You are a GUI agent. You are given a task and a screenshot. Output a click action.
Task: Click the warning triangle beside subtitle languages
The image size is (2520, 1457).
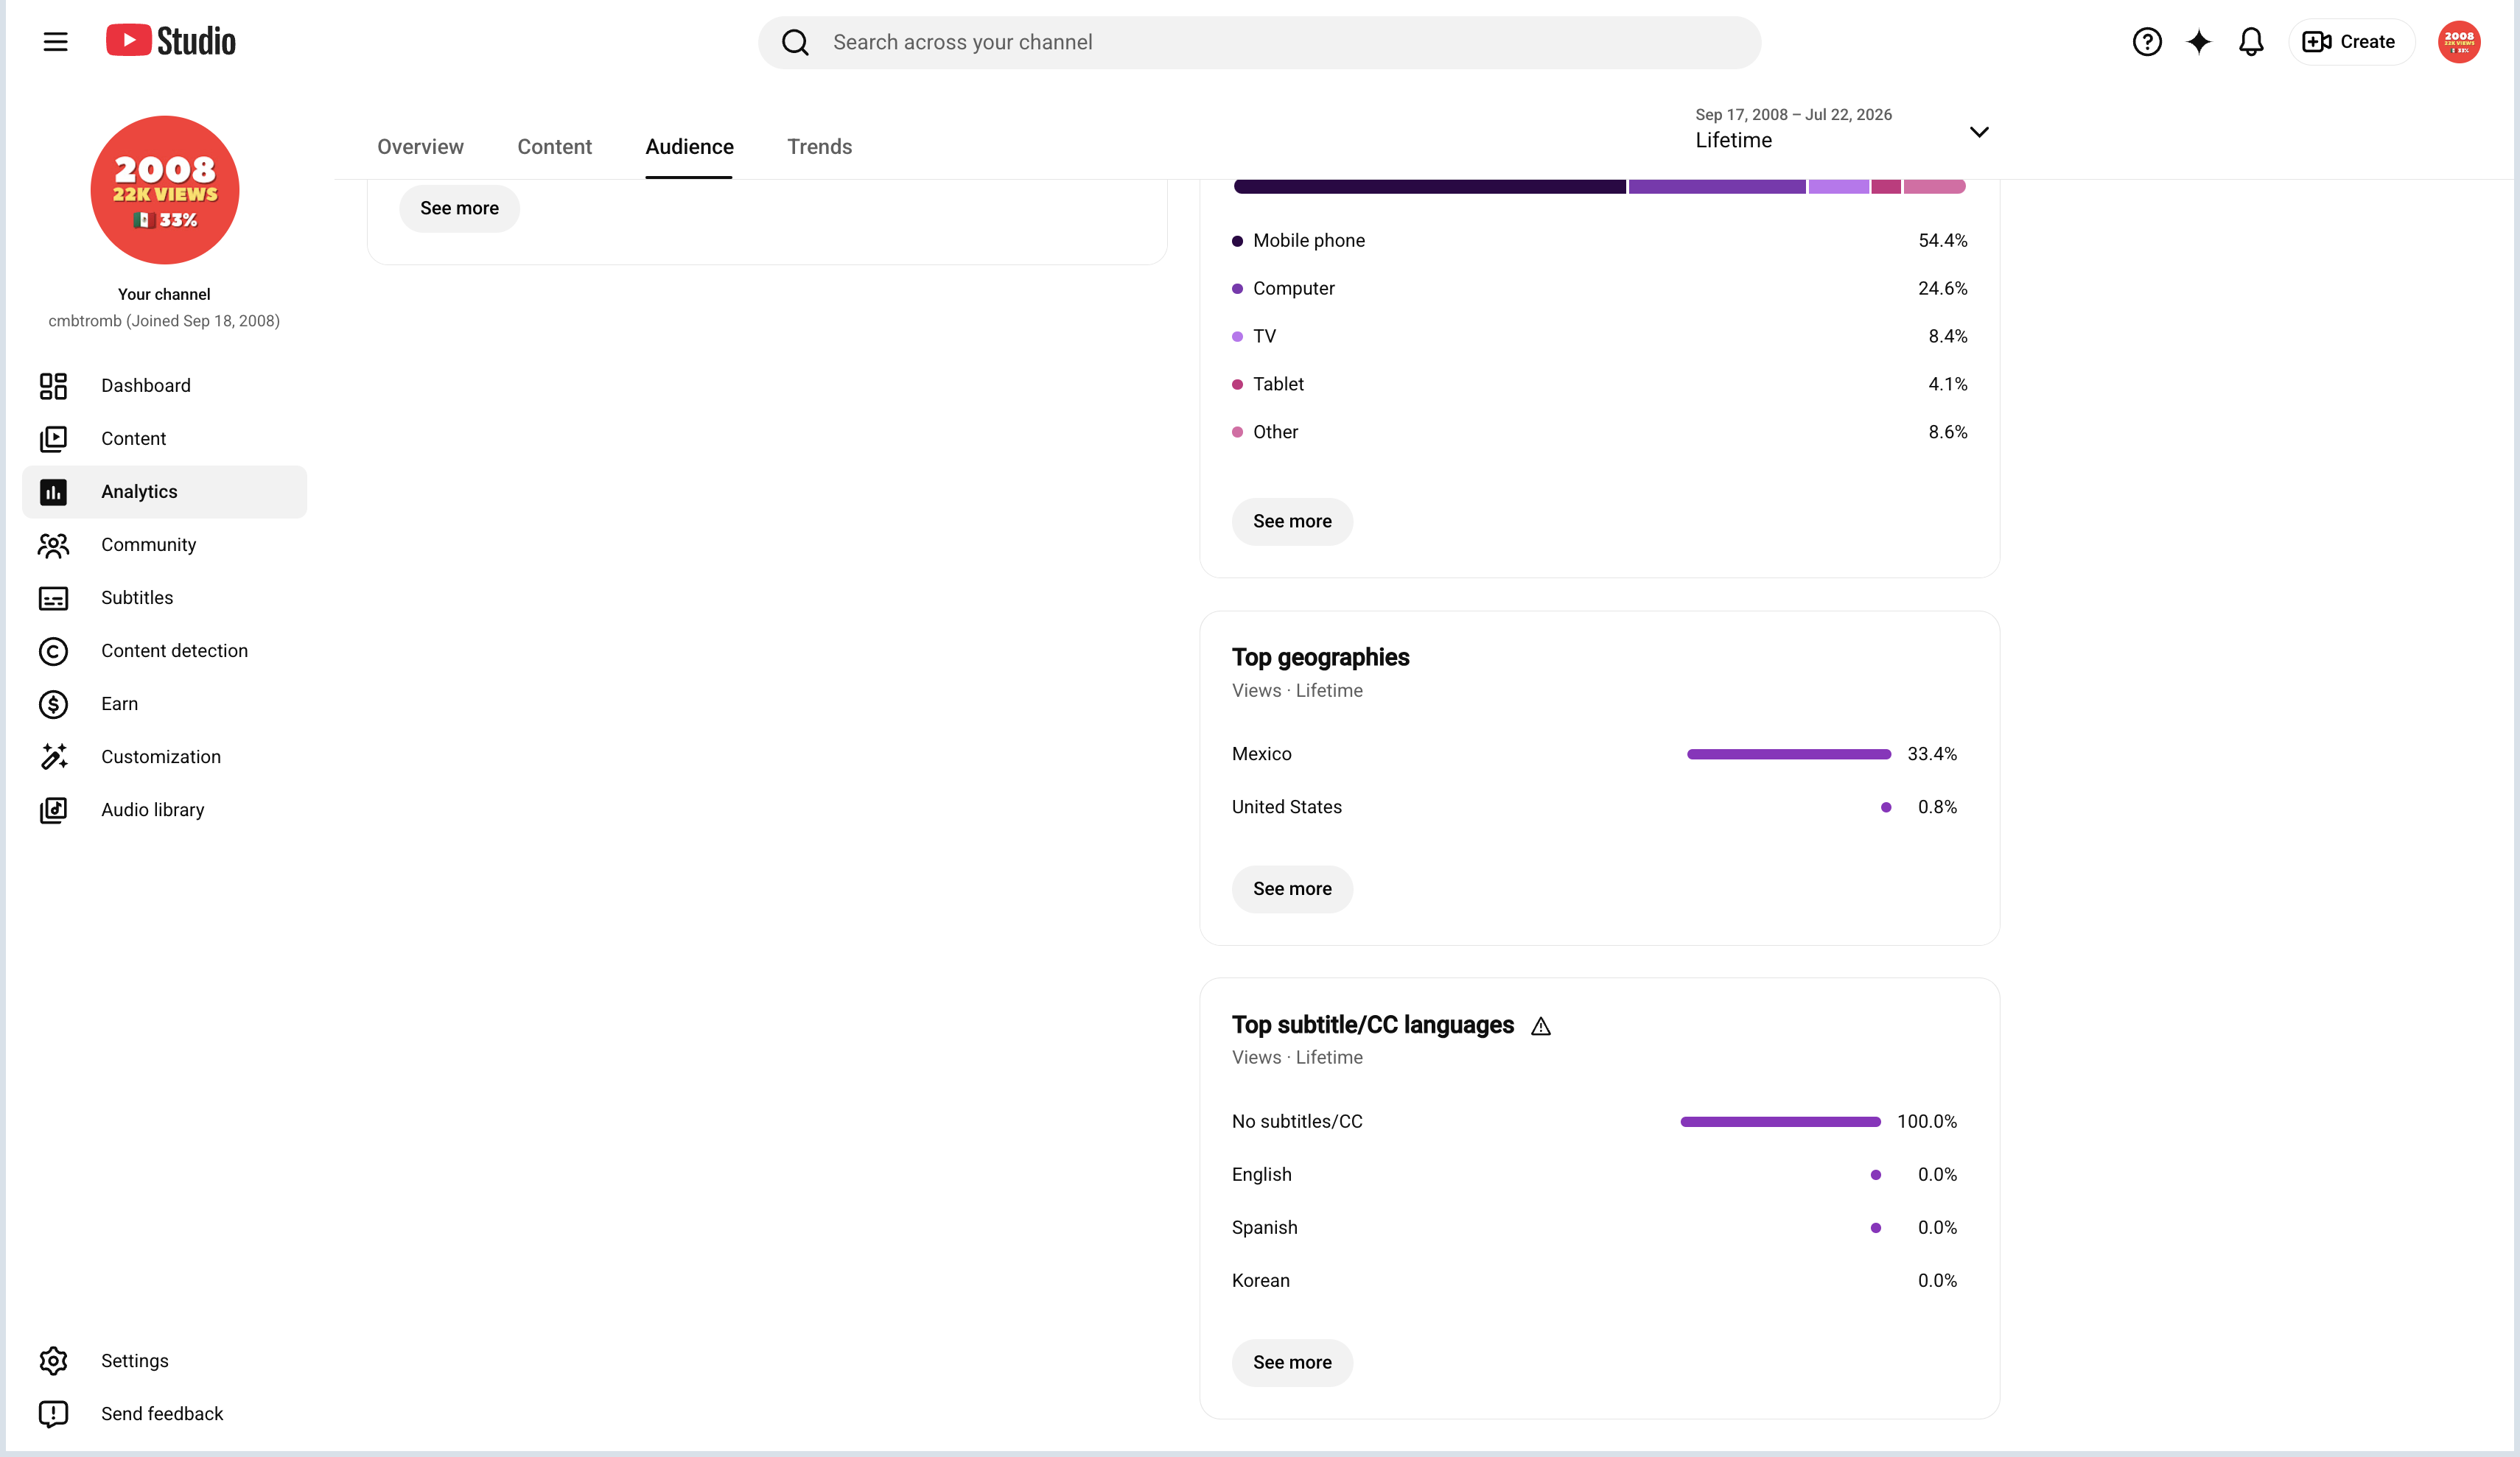click(1541, 1026)
